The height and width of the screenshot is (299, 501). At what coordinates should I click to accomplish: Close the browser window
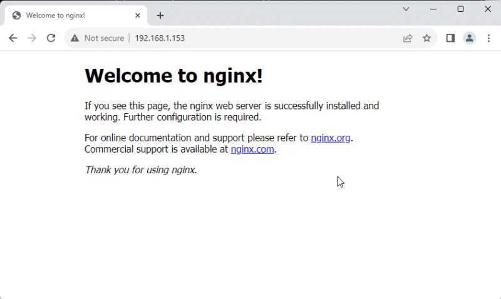488,9
